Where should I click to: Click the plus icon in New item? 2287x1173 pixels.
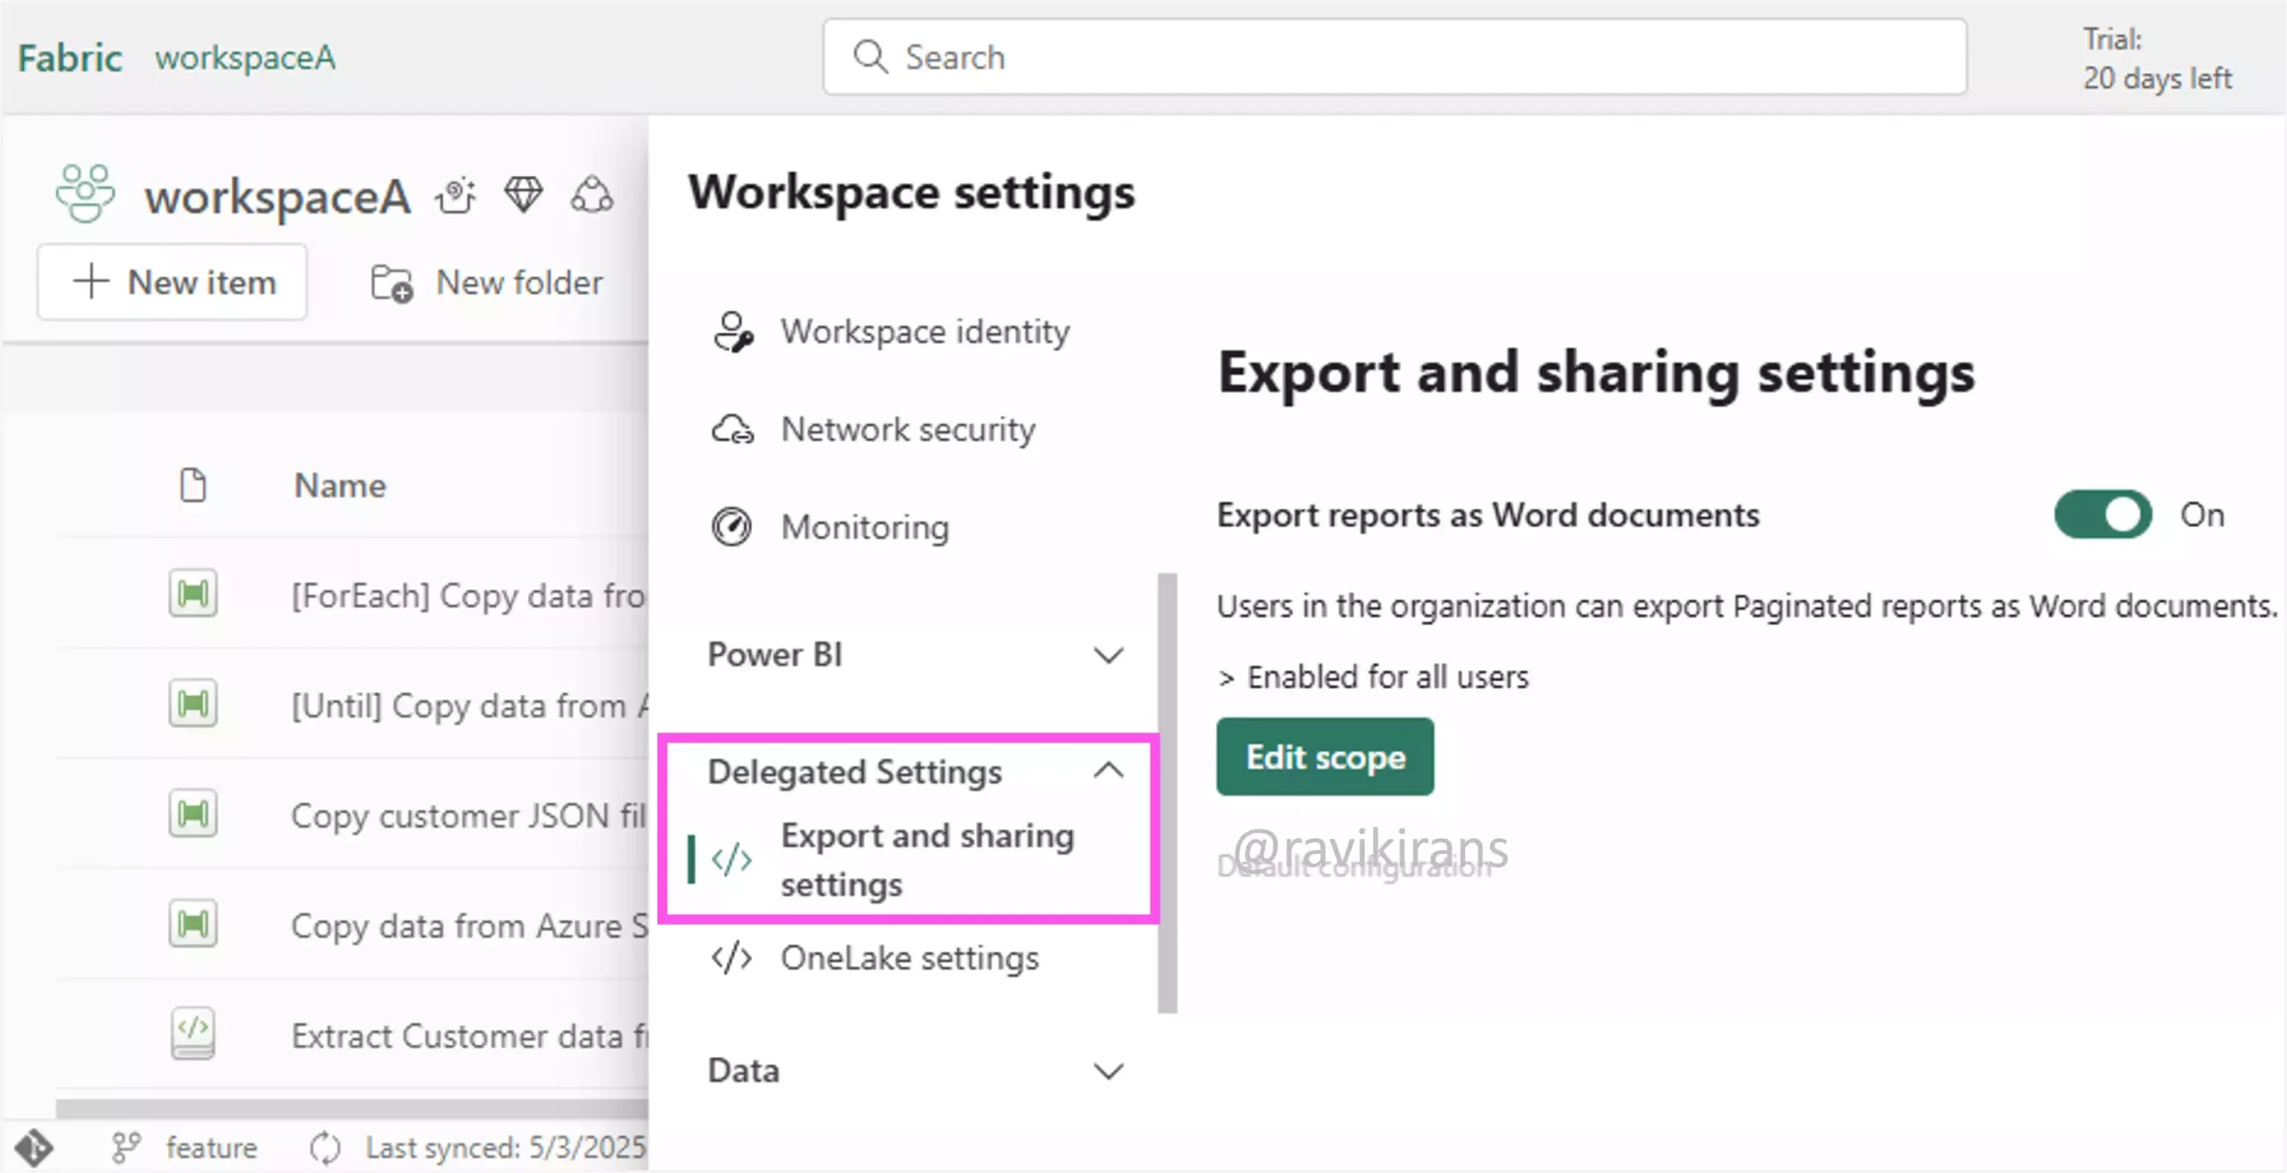pos(91,281)
